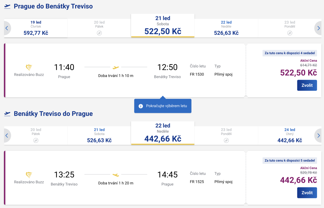The height and width of the screenshot is (208, 324).
Task: Click the no-flight icon under 20 led Pátek return
Action: [x=36, y=140]
